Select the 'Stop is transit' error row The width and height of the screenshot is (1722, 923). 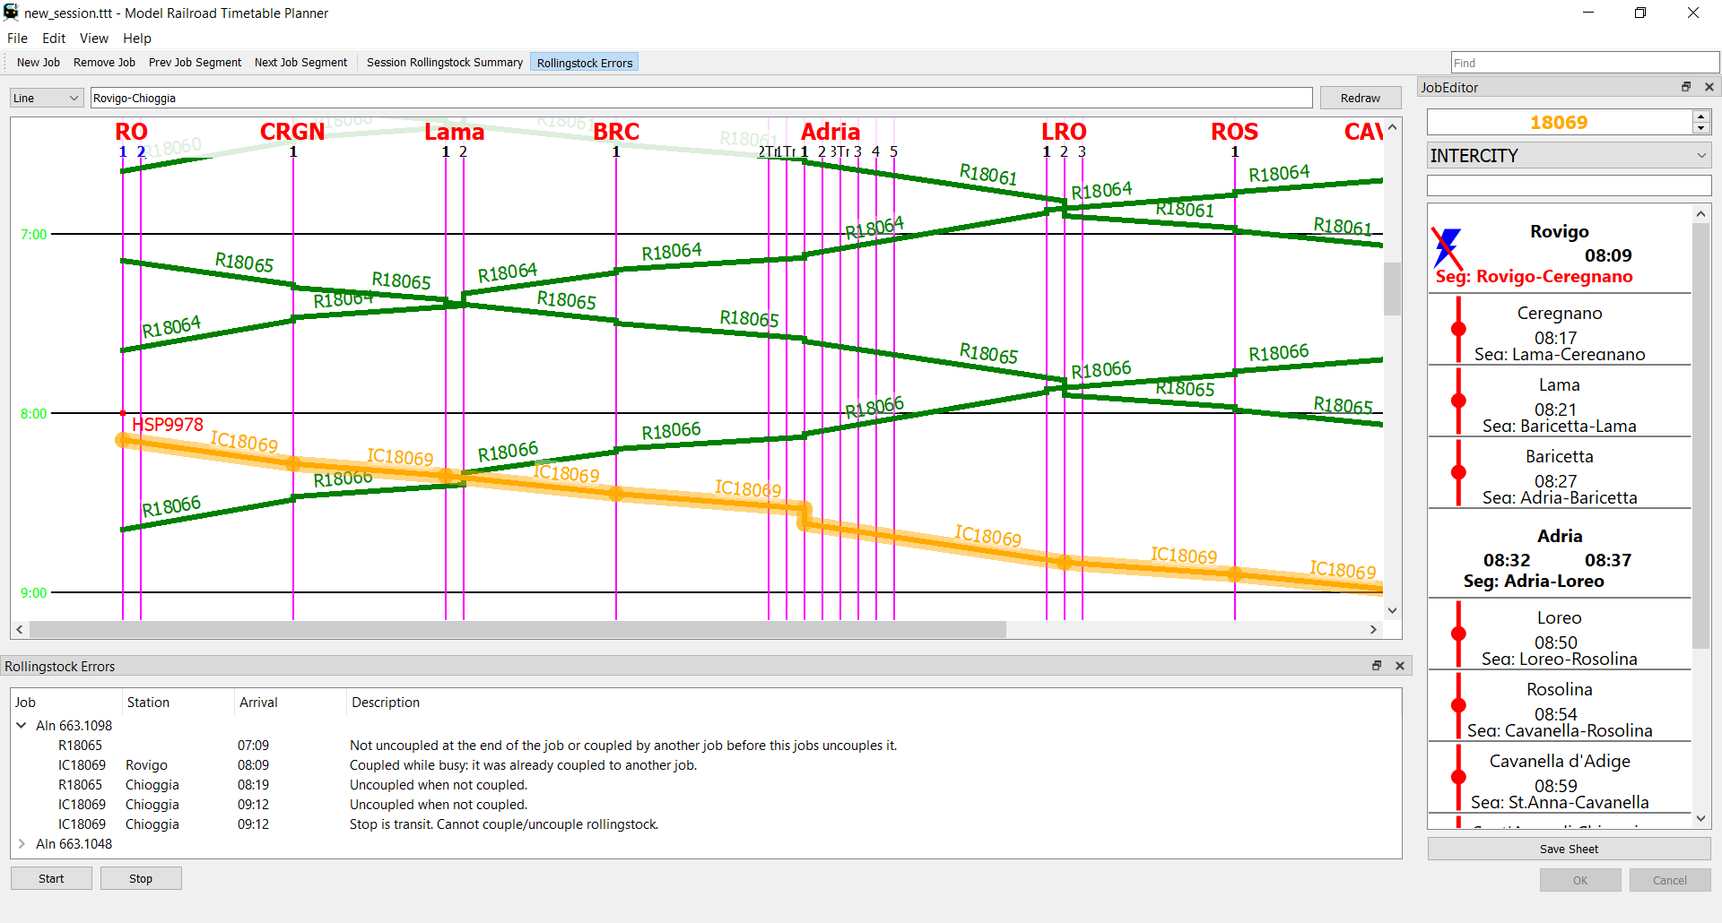click(x=706, y=824)
